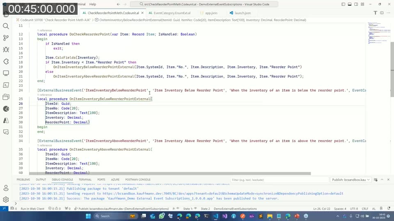Click '1 reference' above DoCheckRecorderPoint procedure
The height and width of the screenshot is (221, 394).
44,30
